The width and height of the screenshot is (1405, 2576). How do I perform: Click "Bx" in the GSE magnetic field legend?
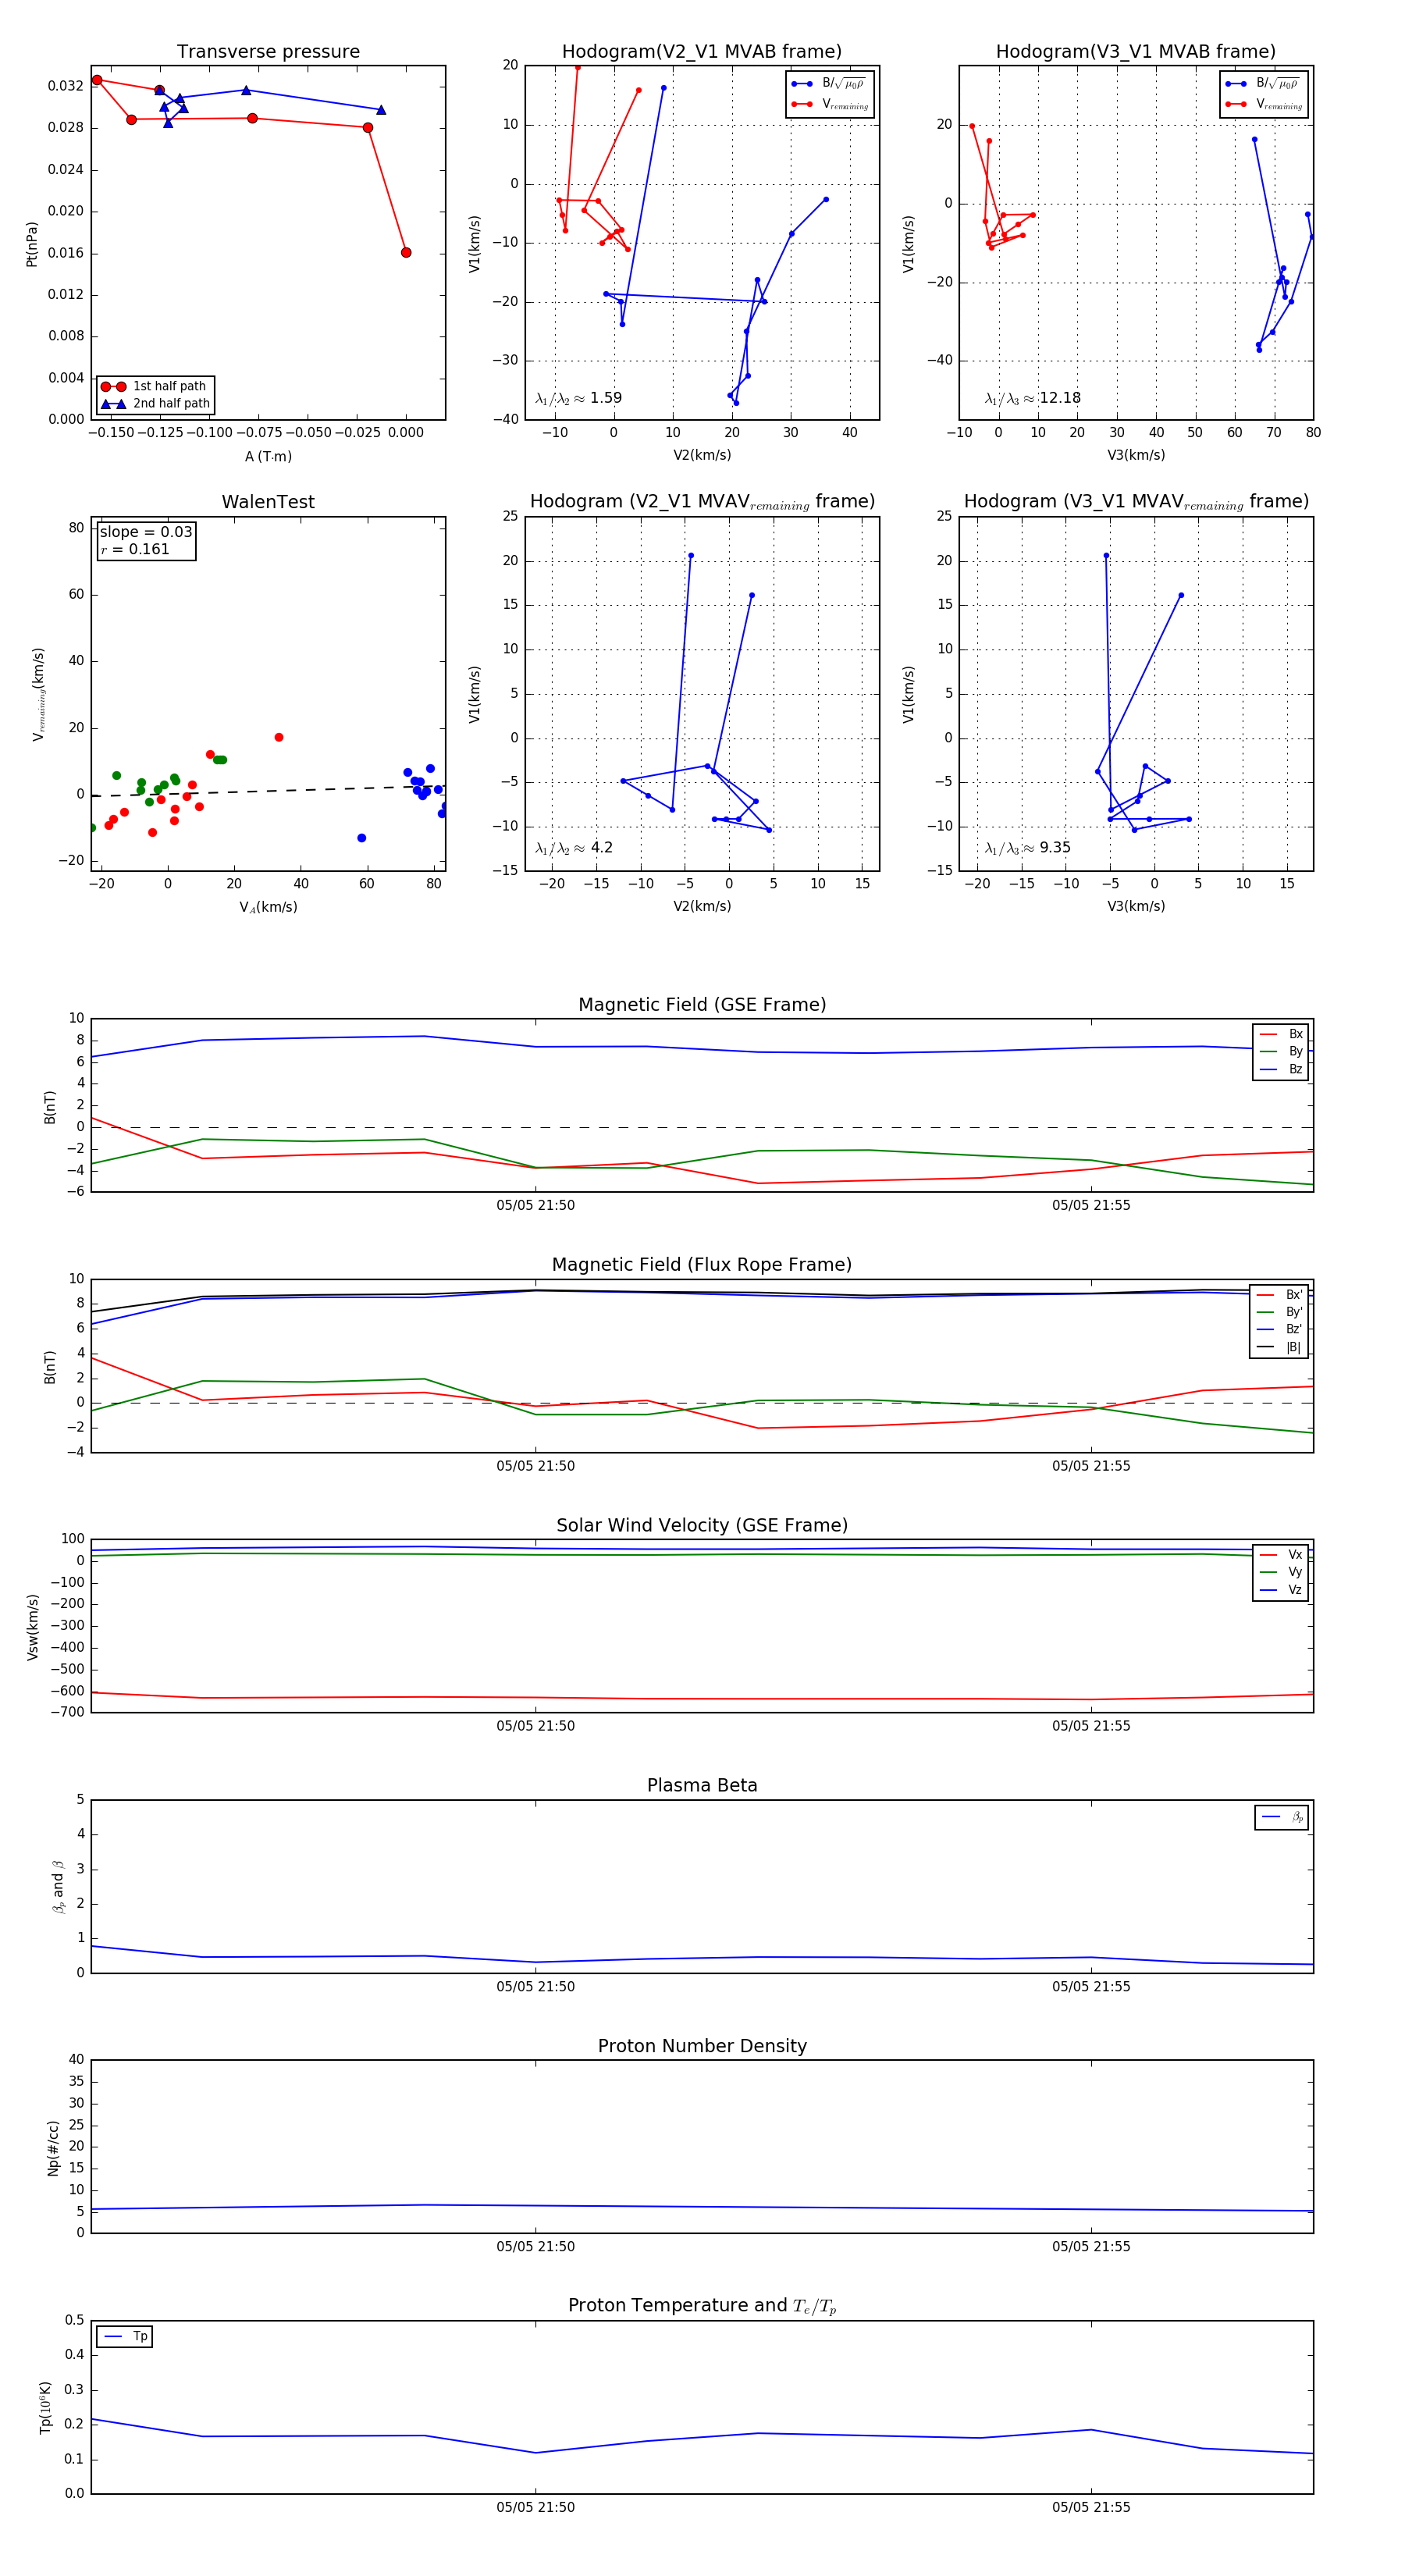click(x=1295, y=1034)
